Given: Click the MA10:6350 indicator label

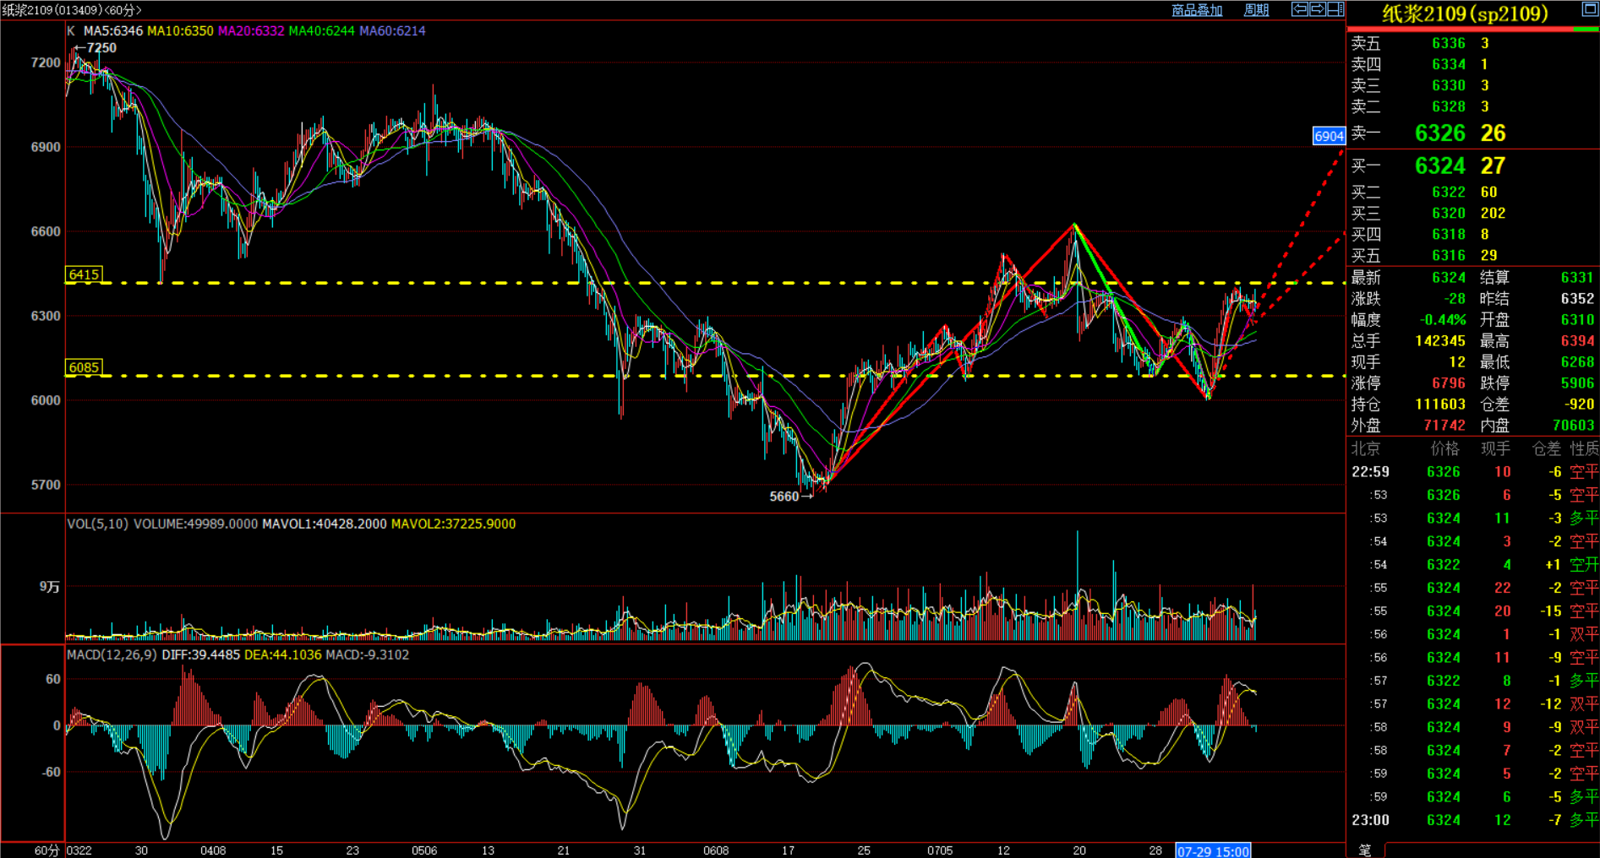Looking at the screenshot, I should point(180,31).
